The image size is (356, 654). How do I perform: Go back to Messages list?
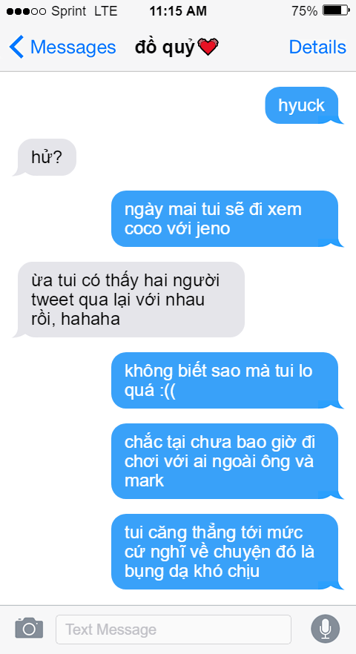click(x=62, y=47)
